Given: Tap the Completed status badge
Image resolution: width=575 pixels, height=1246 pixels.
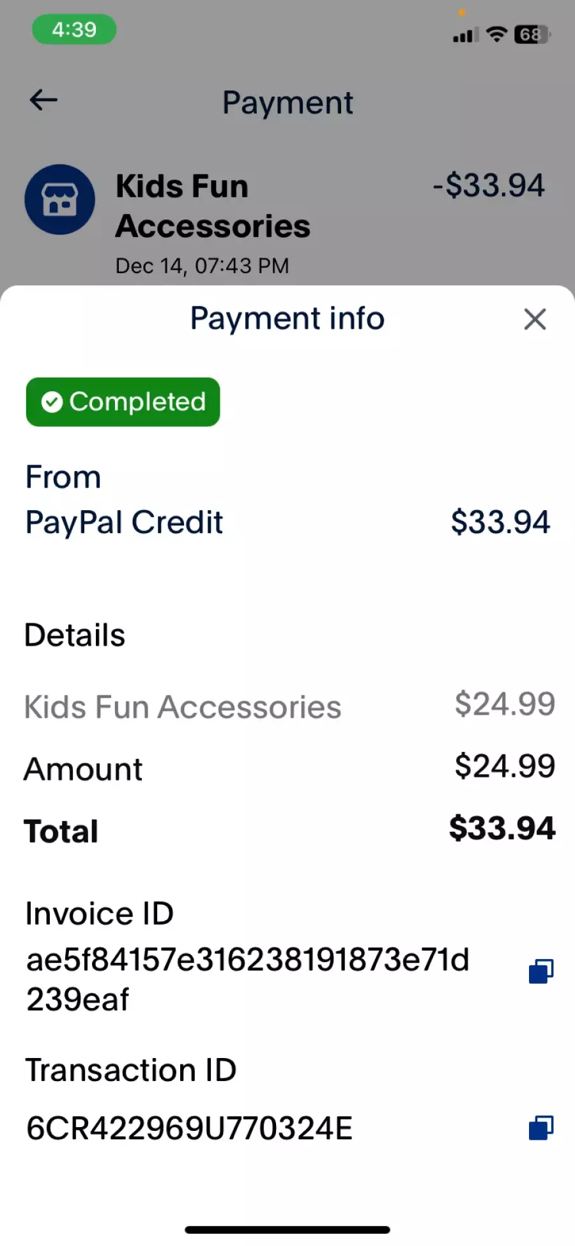Looking at the screenshot, I should click(x=123, y=401).
